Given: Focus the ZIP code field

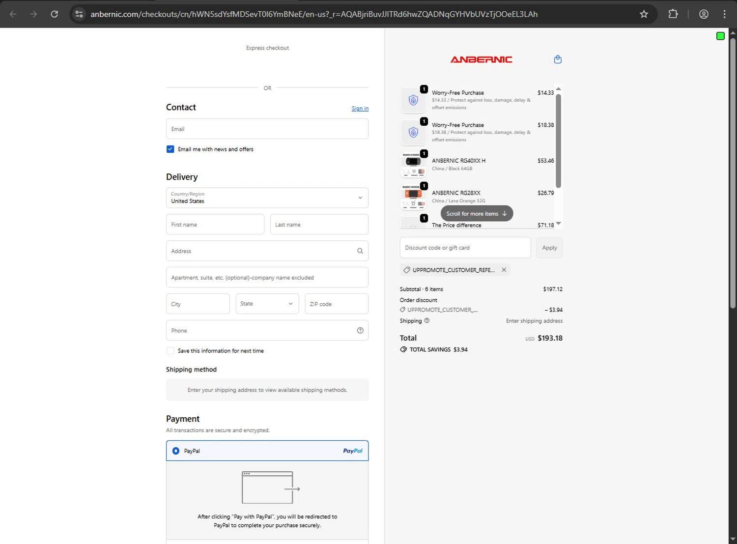Looking at the screenshot, I should (x=337, y=304).
